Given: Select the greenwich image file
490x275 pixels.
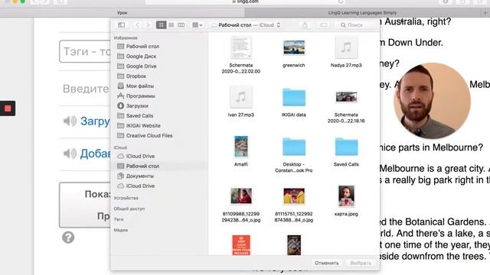Looking at the screenshot, I should point(294,53).
